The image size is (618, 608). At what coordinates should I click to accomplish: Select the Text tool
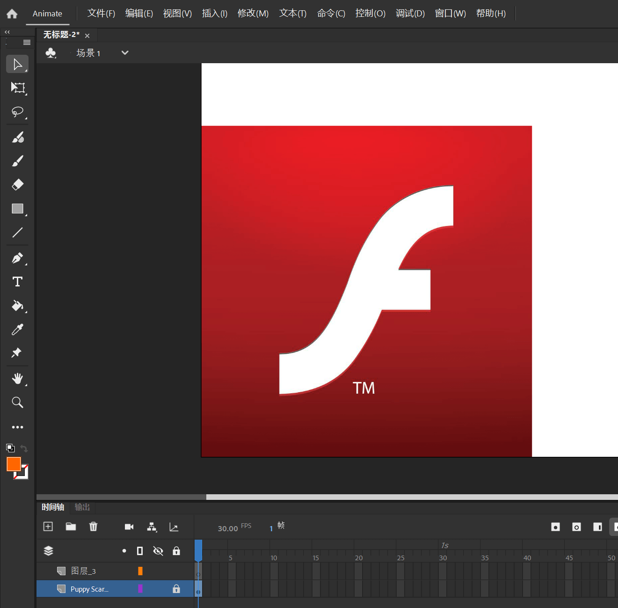[17, 281]
